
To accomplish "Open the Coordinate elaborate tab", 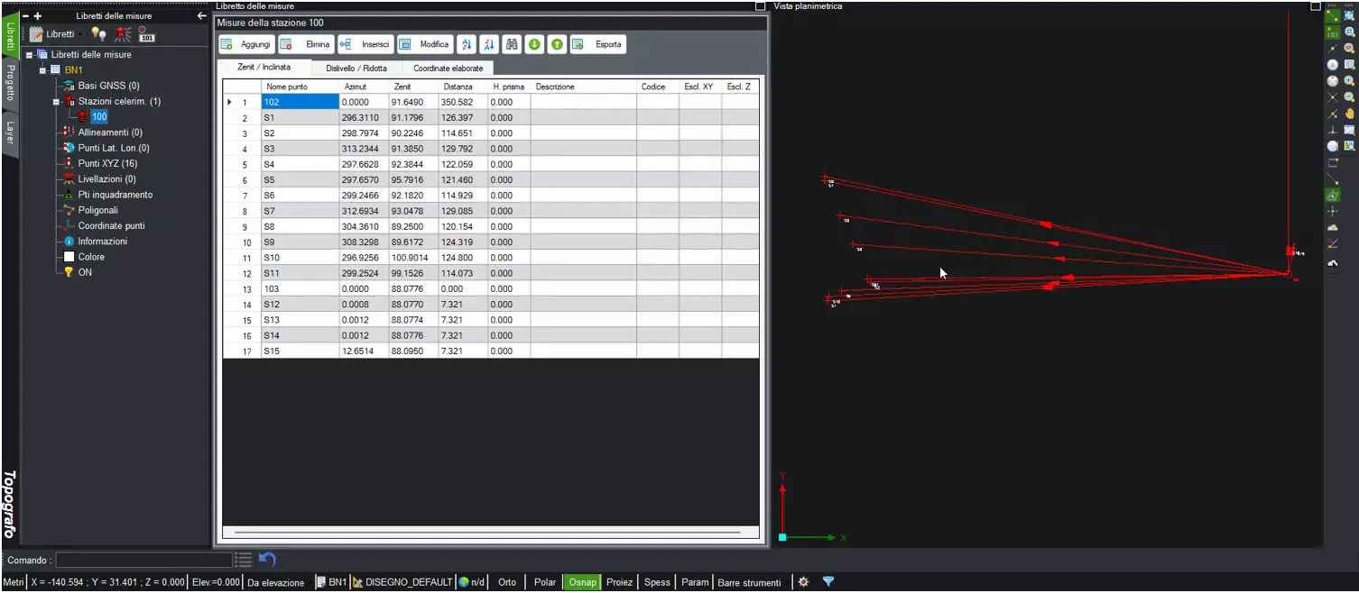I will click(448, 68).
